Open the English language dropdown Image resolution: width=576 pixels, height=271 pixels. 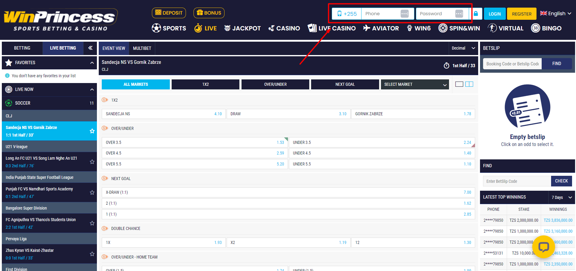[556, 14]
